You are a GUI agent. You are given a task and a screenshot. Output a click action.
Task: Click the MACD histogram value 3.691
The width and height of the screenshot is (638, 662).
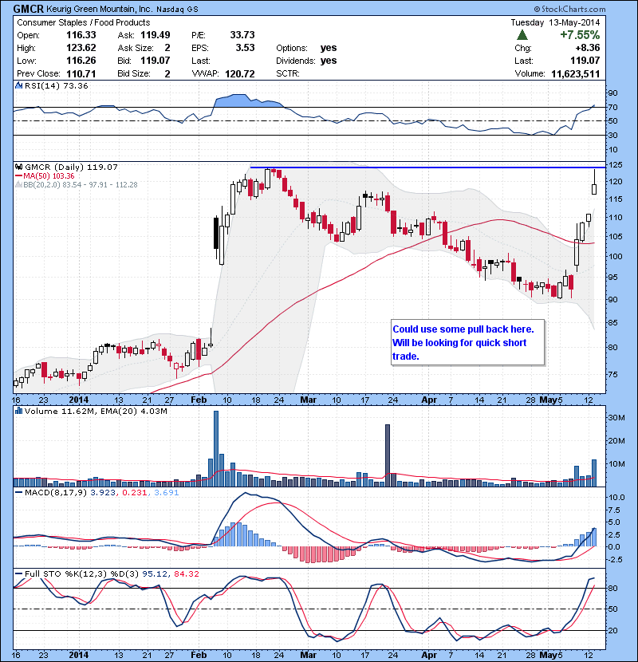[167, 493]
